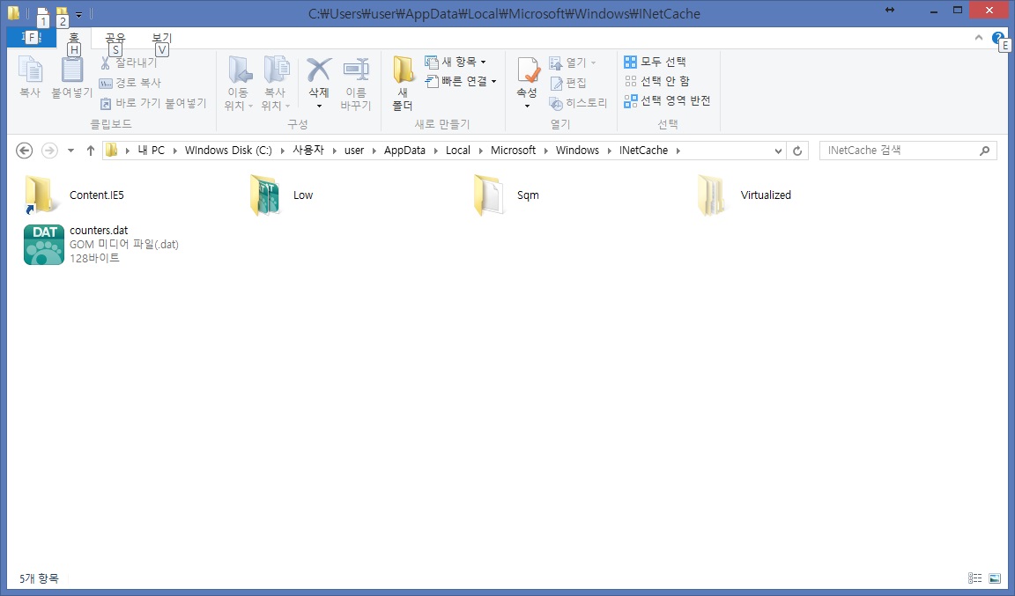Click AppData in the breadcrumb path
The width and height of the screenshot is (1015, 596).
click(404, 151)
